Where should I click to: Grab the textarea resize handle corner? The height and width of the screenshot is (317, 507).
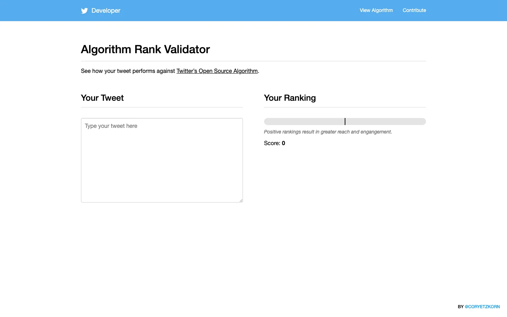coord(241,200)
